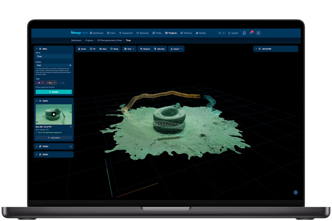Image resolution: width=332 pixels, height=221 pixels.
Task: Click the circular drone status icon
Action: (244, 33)
